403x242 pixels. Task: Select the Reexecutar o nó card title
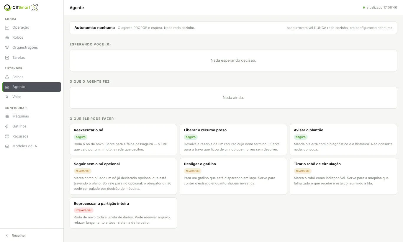(89, 130)
